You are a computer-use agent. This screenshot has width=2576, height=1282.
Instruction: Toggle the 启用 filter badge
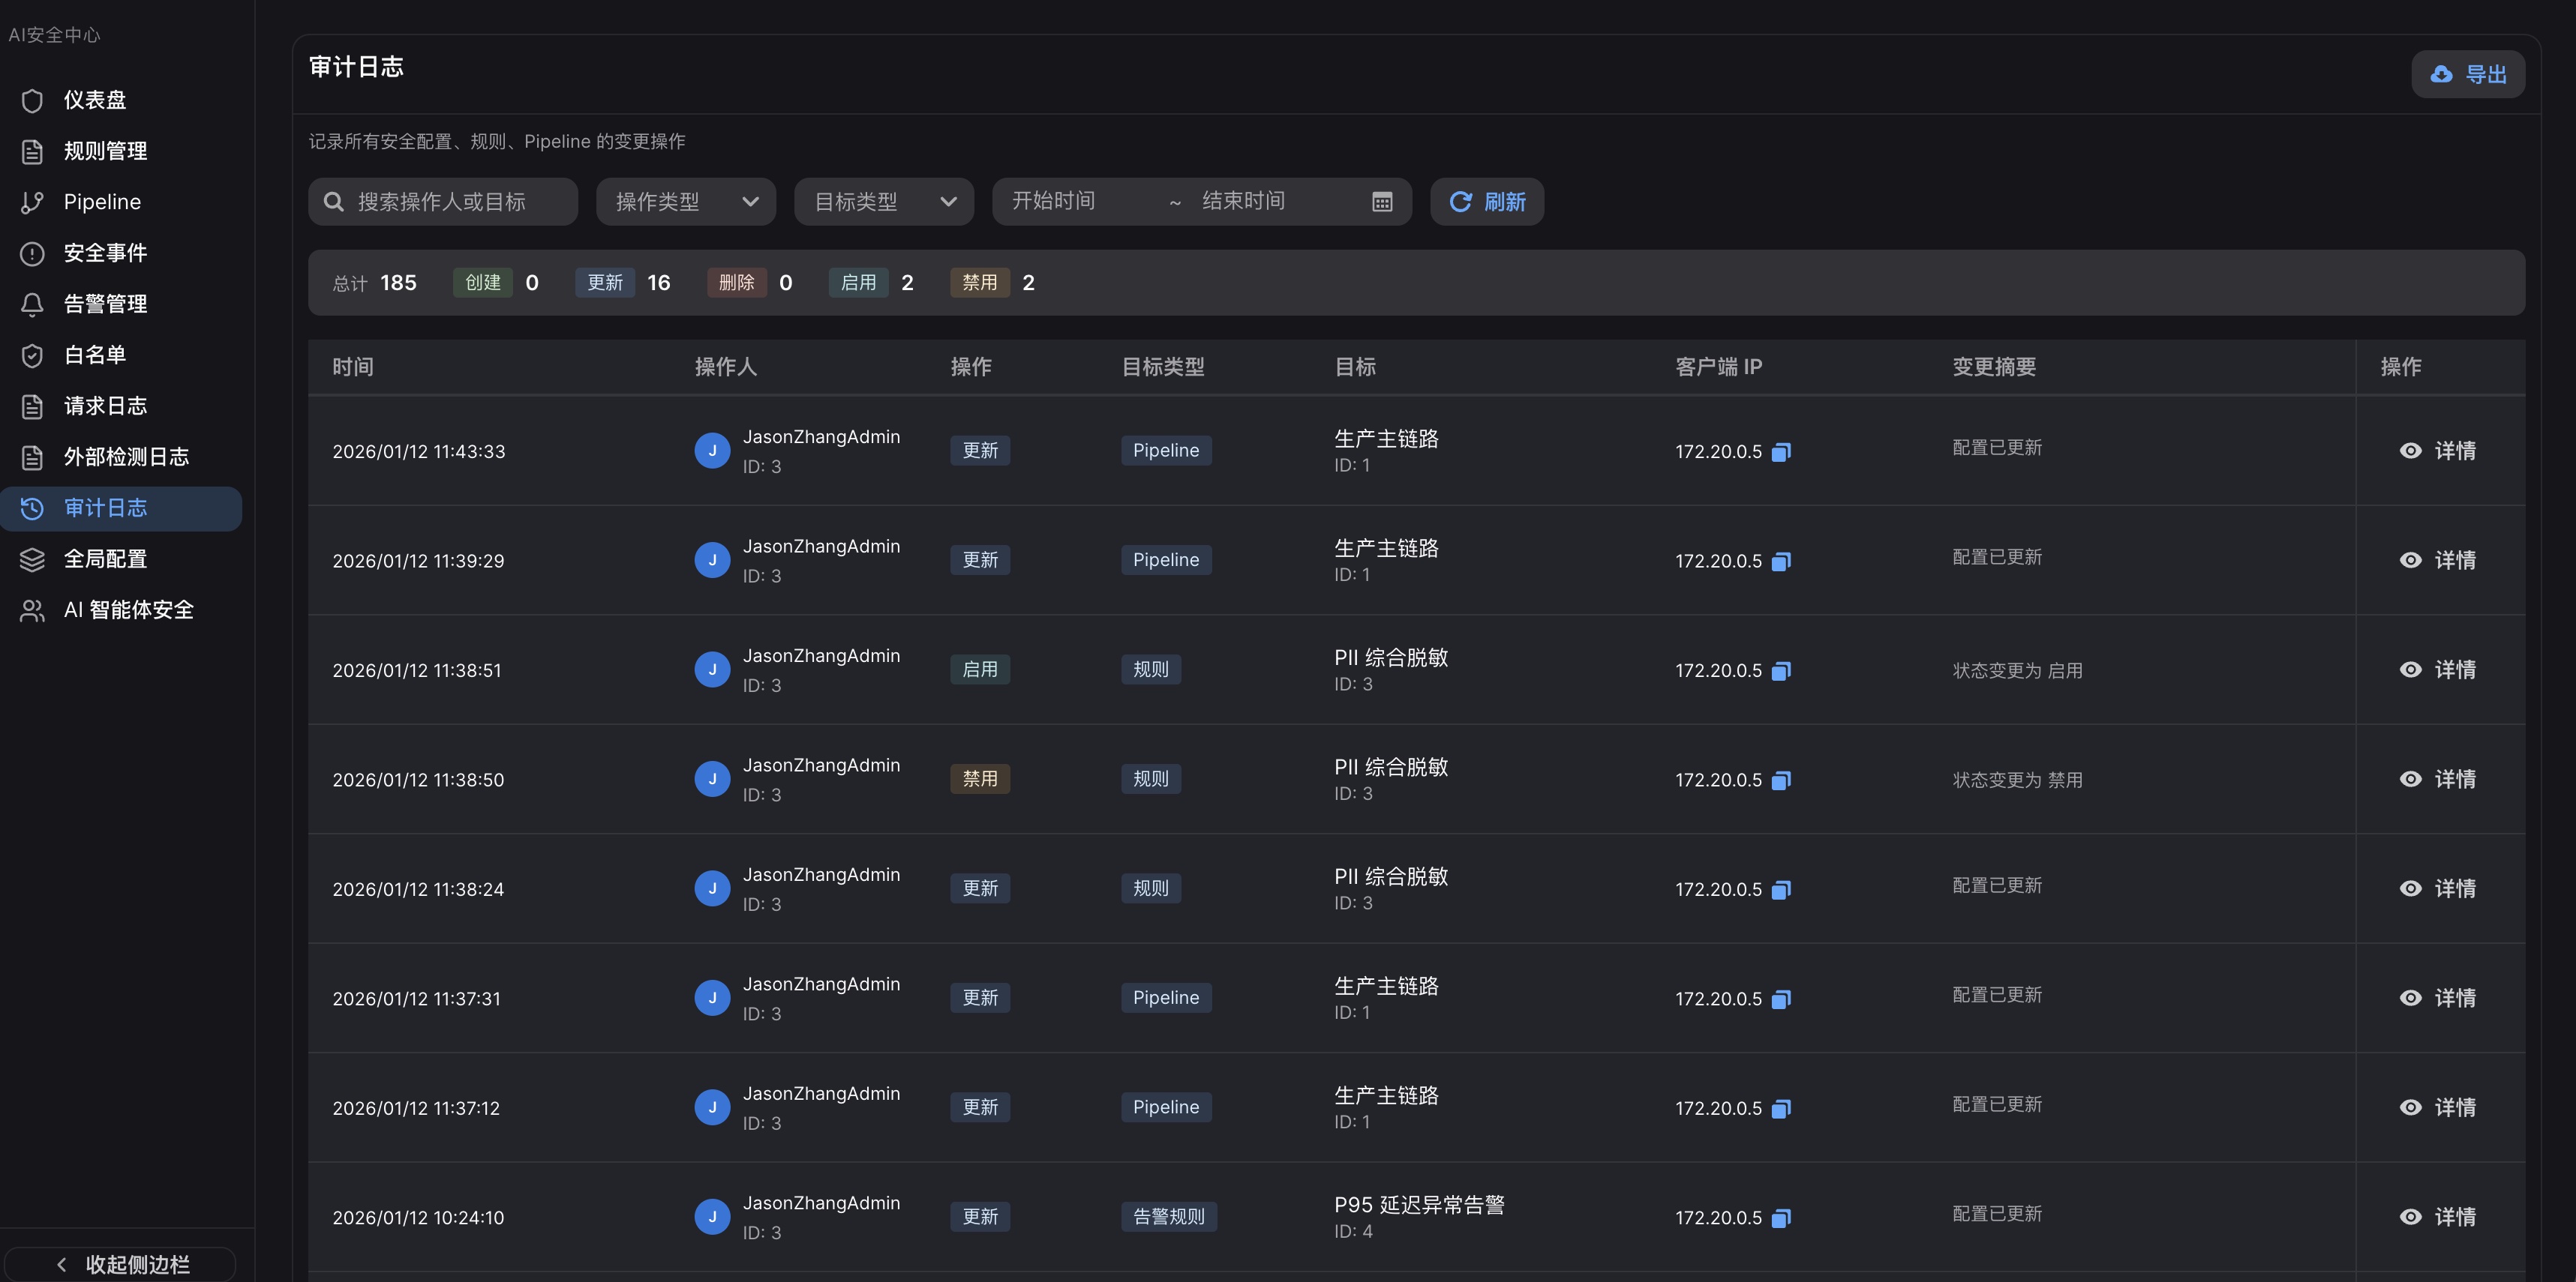click(857, 282)
